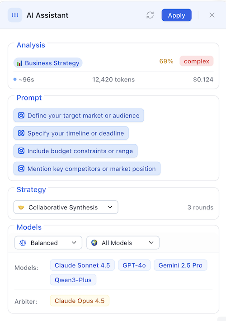Viewport: 226px width, 321px height.
Task: Select the Claude Sonnet 4.5 model chip
Action: [82, 265]
